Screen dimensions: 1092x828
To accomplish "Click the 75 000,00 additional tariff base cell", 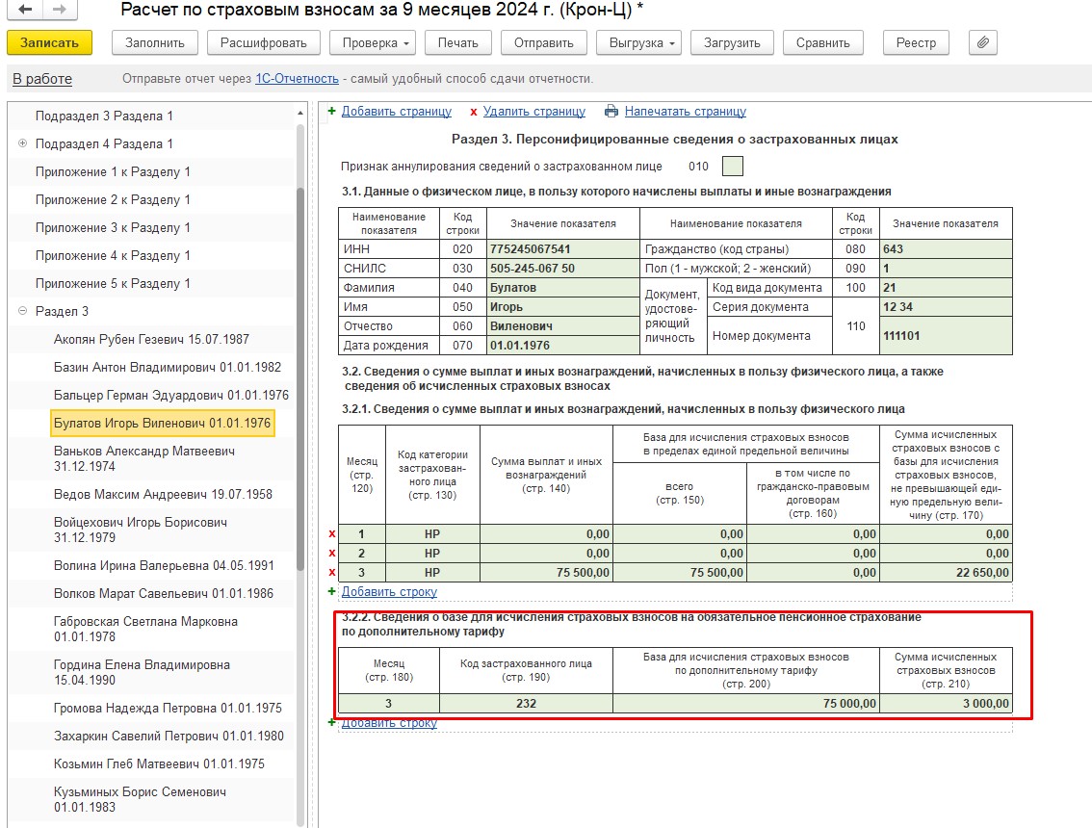I will tap(746, 704).
